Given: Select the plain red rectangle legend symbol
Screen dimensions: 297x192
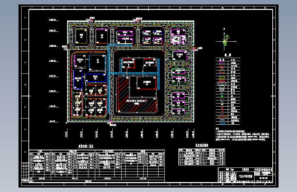Looking at the screenshot, I should pyautogui.click(x=222, y=66).
